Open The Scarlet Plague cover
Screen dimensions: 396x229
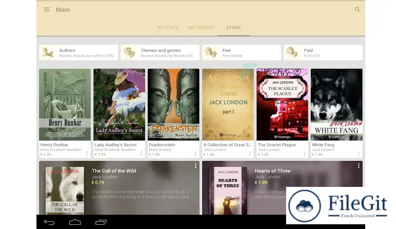tap(282, 105)
